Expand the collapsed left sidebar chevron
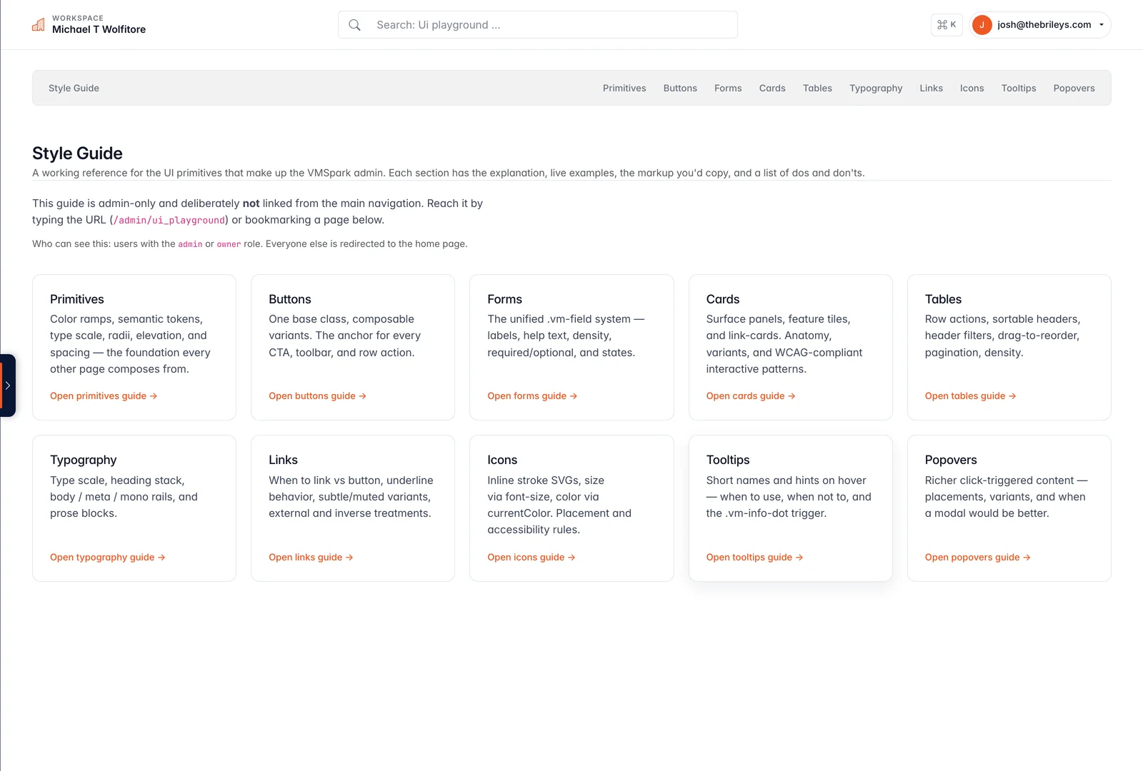The image size is (1143, 771). (7, 385)
